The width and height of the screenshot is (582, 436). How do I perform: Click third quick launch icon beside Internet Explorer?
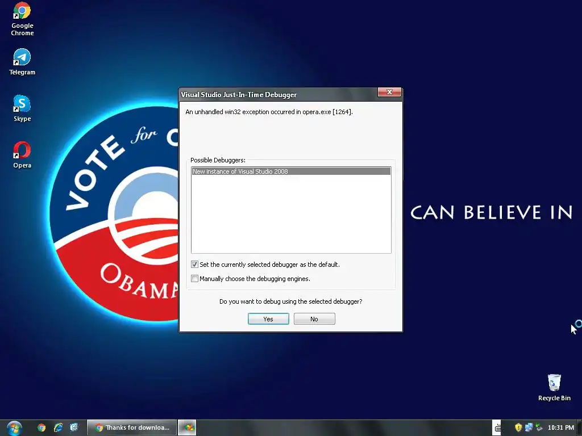click(x=74, y=428)
